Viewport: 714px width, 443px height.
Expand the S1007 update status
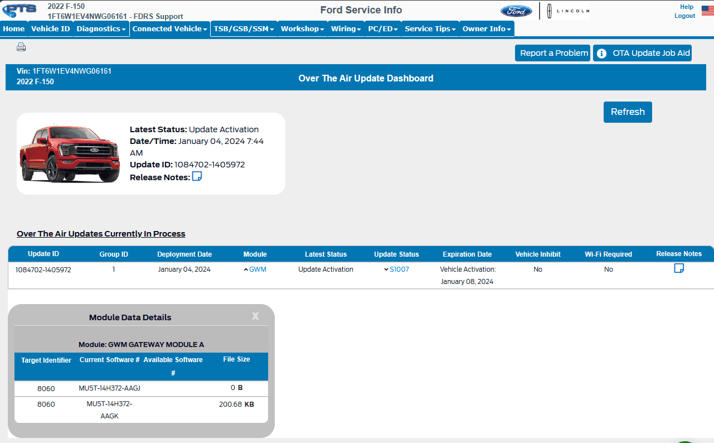396,269
